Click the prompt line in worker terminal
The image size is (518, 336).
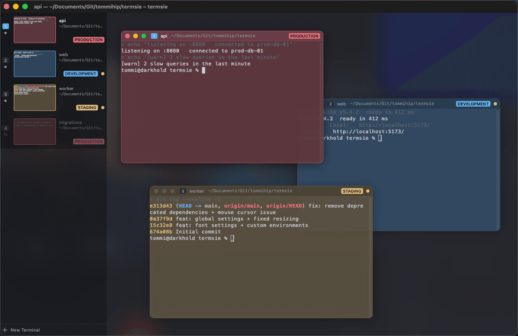192,238
